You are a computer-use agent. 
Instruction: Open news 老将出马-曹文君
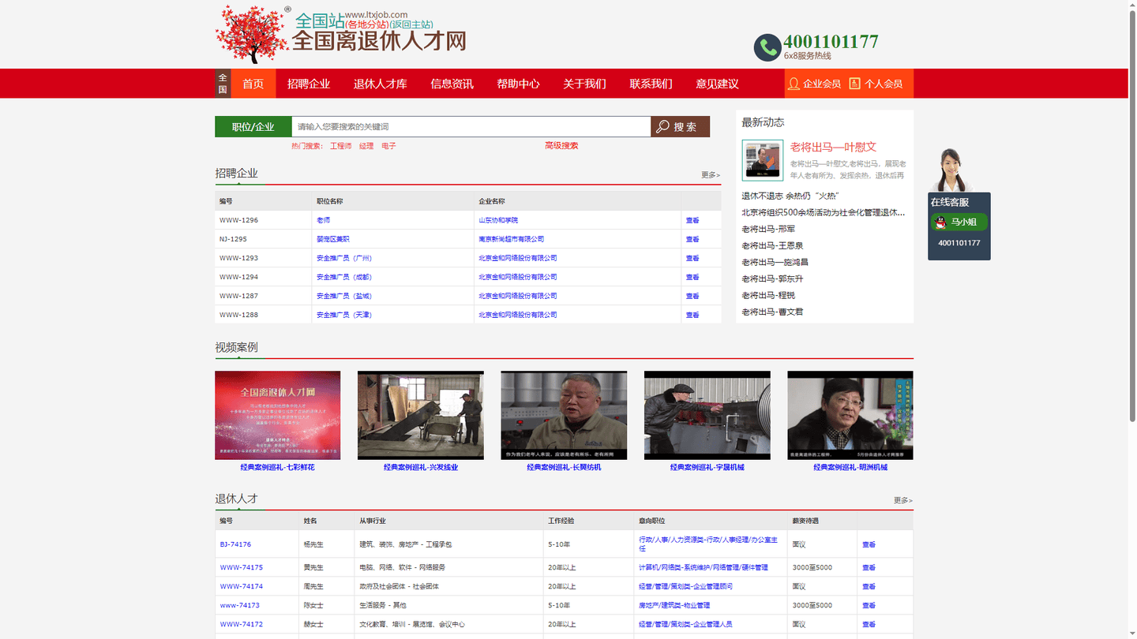pyautogui.click(x=772, y=312)
